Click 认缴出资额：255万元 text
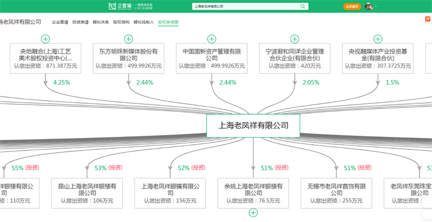The height and width of the screenshot is (222, 432). pos(337,201)
